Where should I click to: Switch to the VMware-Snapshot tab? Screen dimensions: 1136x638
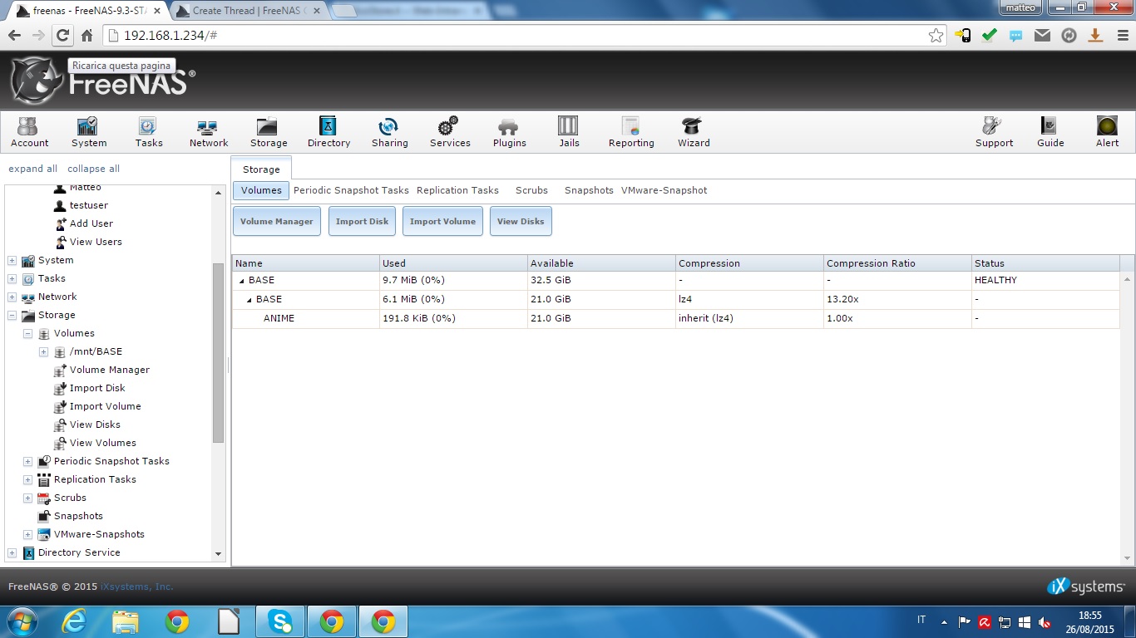(x=664, y=190)
